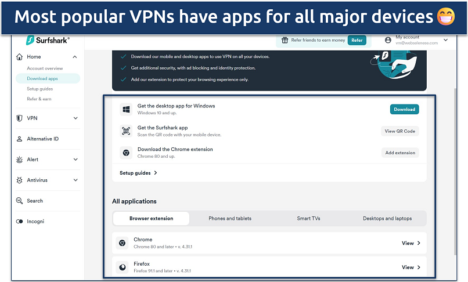Click the Antivirus bug icon
This screenshot has height=282, width=468.
pos(19,180)
